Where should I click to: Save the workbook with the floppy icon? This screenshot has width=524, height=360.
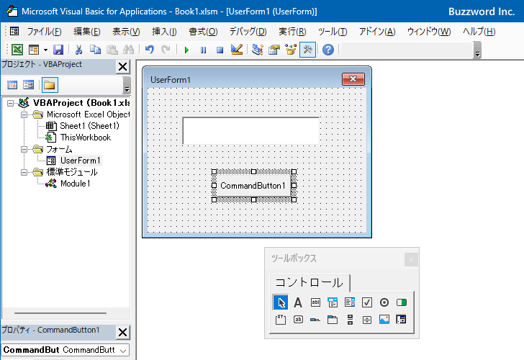click(58, 50)
